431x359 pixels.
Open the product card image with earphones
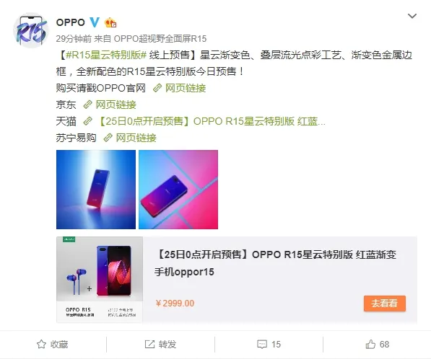pyautogui.click(x=100, y=280)
